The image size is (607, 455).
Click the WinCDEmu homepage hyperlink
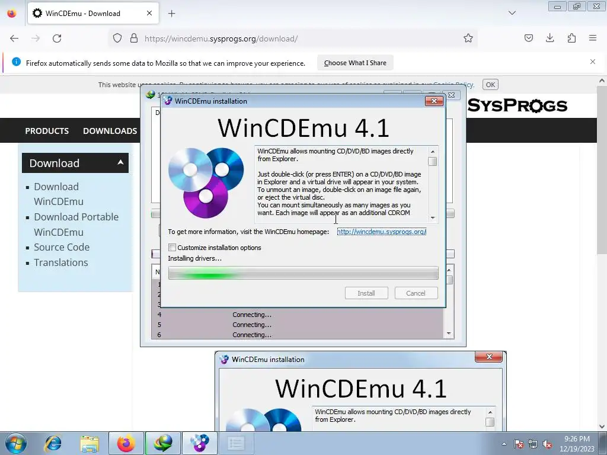[382, 232]
